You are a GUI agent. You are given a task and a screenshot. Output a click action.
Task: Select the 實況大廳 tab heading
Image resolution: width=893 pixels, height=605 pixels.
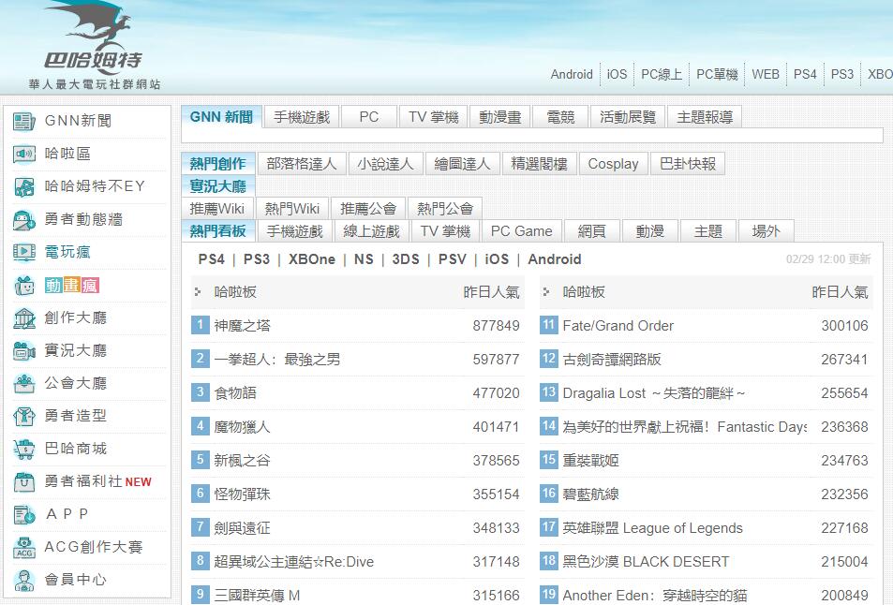click(218, 186)
